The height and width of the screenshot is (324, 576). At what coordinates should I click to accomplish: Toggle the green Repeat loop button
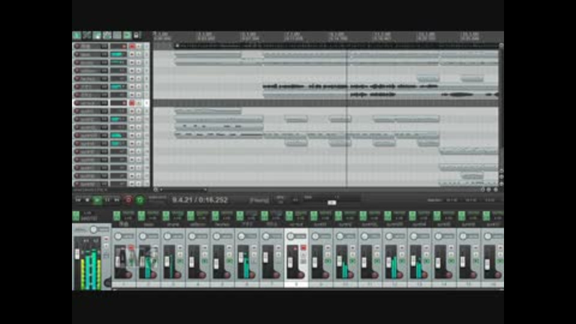coord(140,200)
